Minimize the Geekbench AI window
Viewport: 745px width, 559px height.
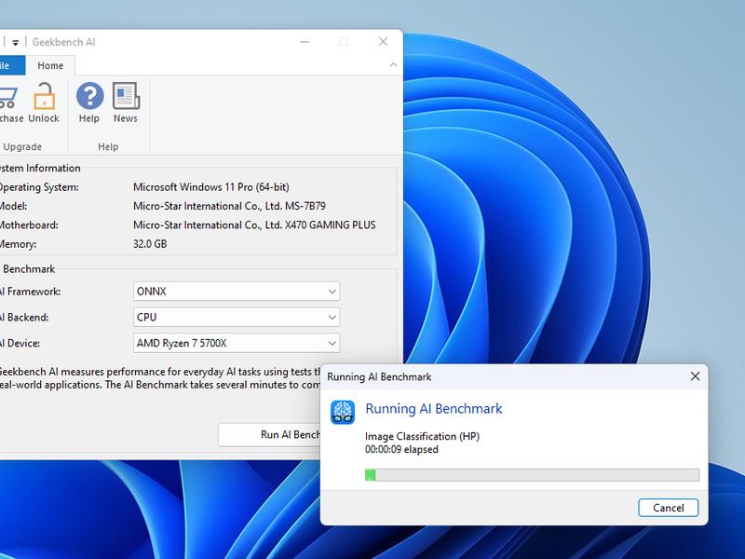click(x=305, y=42)
